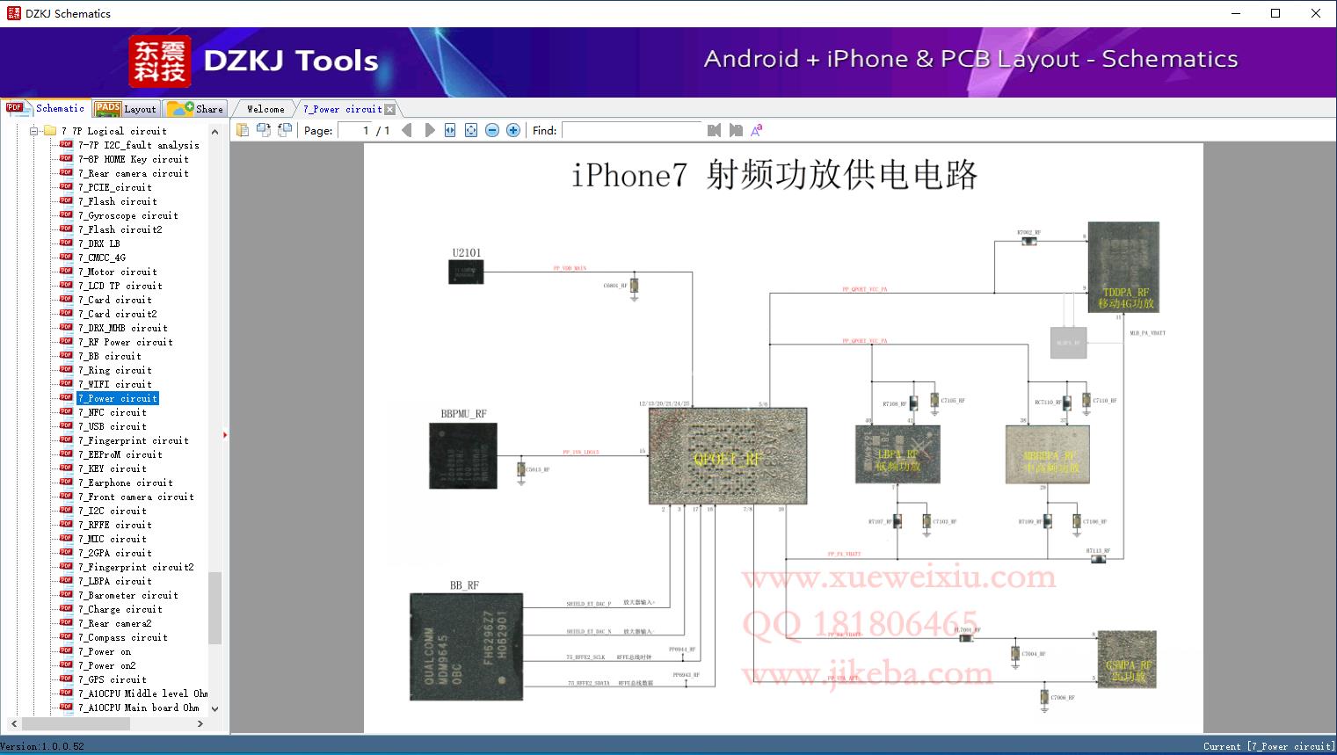Screen dimensions: 1337x755
Task: Click the Find search field
Action: (632, 130)
